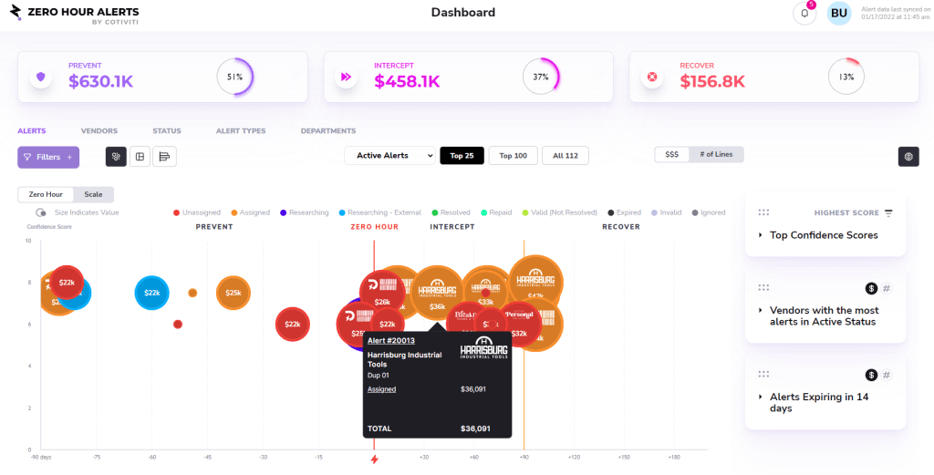The height and width of the screenshot is (475, 934).
Task: Click the purple Filters button
Action: tap(48, 157)
